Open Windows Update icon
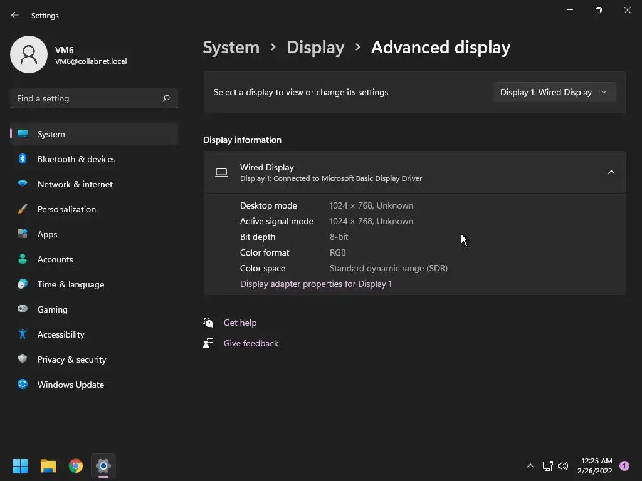This screenshot has height=481, width=642. 23,384
